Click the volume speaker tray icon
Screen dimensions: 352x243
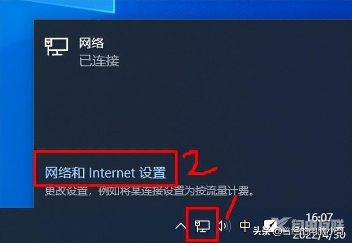225,226
